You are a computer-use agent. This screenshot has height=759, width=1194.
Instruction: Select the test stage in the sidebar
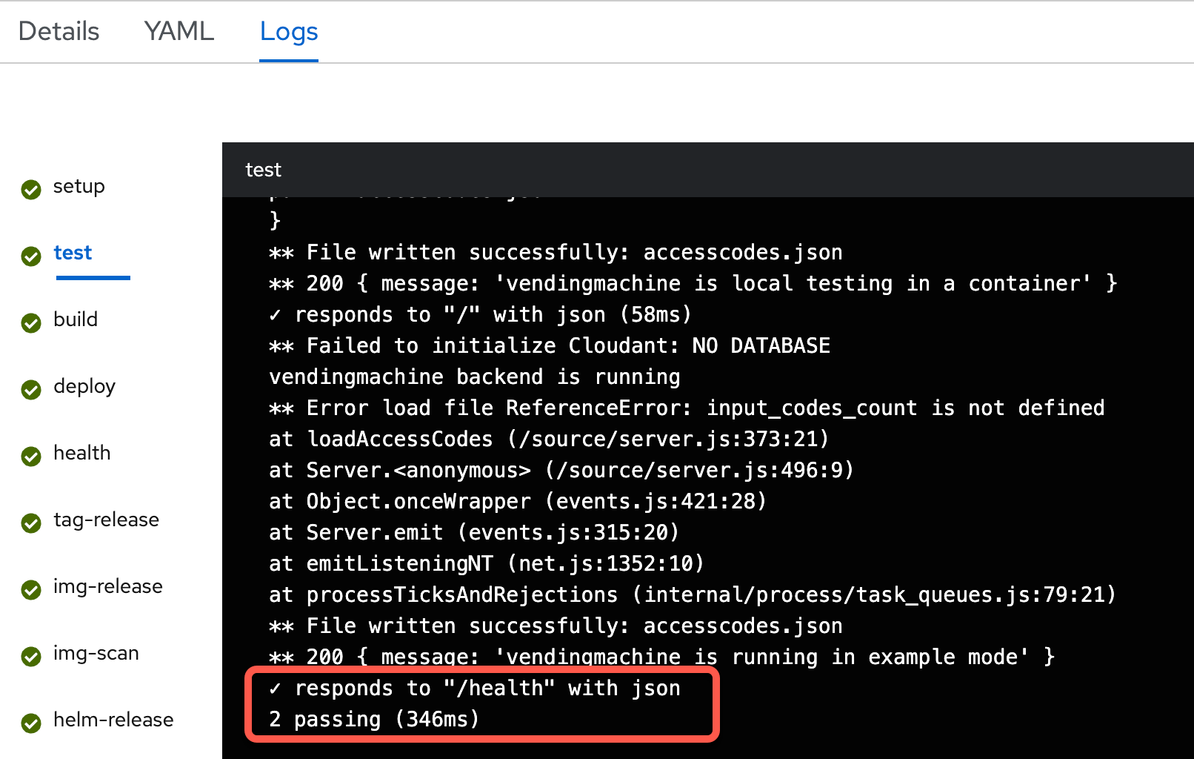[x=72, y=253]
